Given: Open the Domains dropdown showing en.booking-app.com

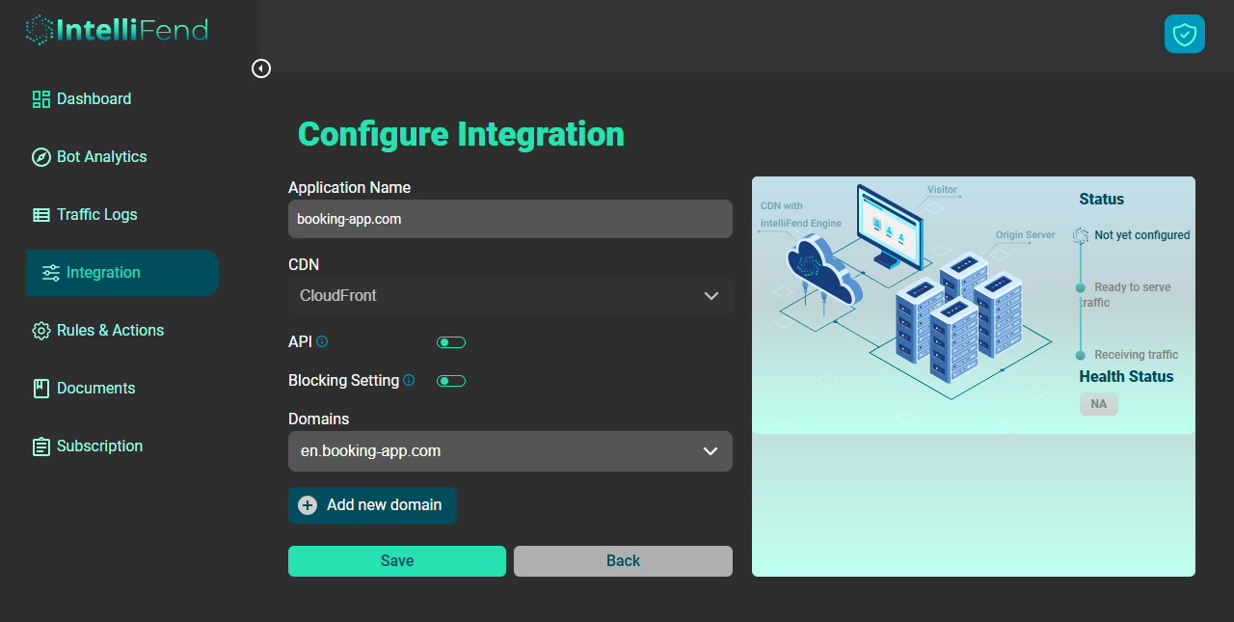Looking at the screenshot, I should [510, 451].
